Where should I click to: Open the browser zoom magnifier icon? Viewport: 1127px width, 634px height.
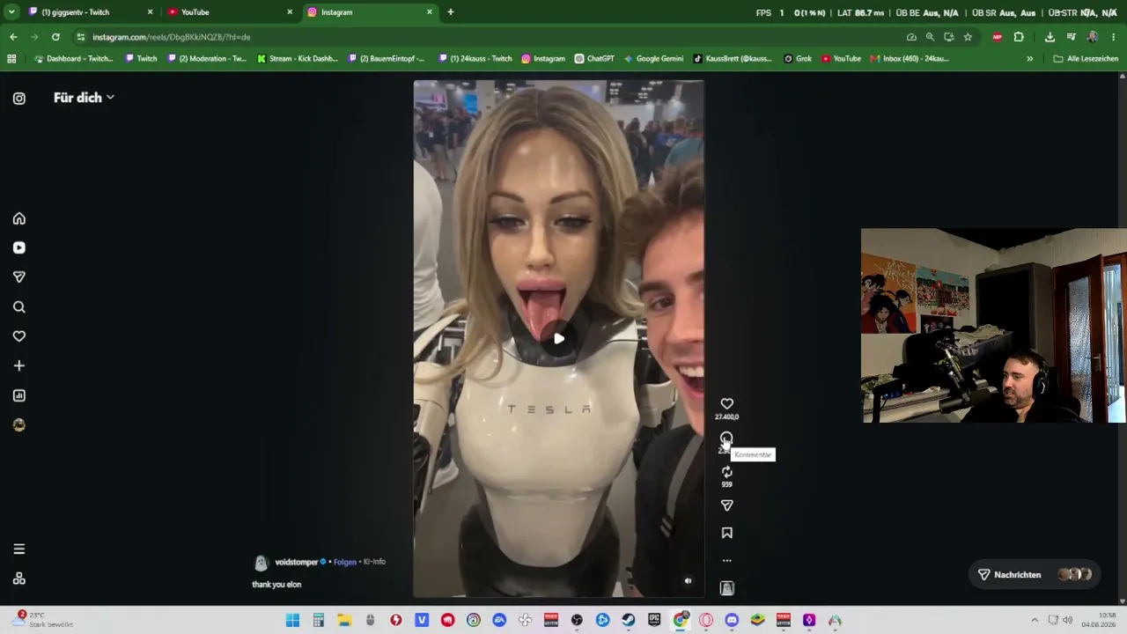930,37
